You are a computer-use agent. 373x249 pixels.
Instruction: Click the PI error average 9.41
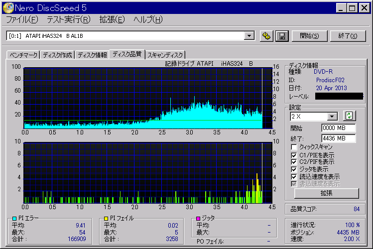coord(80,225)
